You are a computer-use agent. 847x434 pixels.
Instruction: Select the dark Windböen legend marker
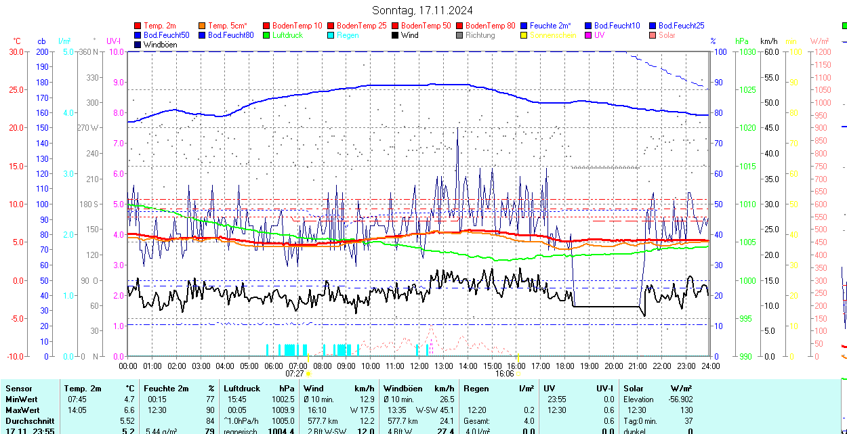pyautogui.click(x=138, y=45)
